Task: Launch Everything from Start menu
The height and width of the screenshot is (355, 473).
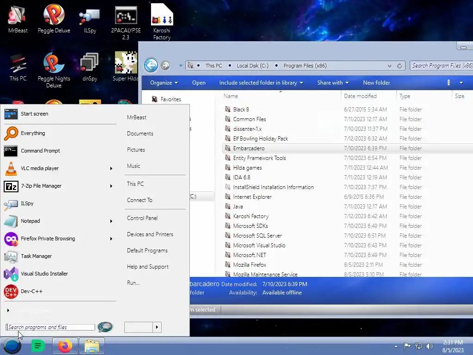Action: (60, 133)
